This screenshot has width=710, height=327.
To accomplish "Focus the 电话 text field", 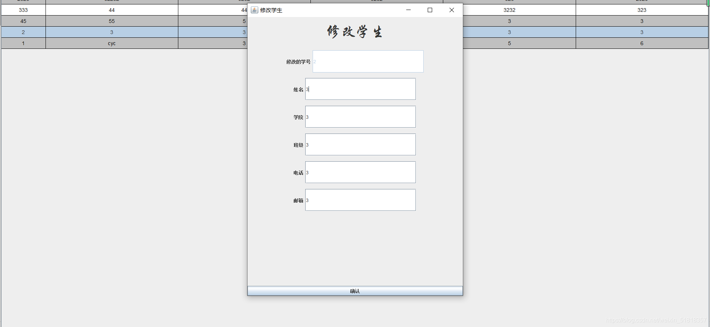I will [360, 172].
